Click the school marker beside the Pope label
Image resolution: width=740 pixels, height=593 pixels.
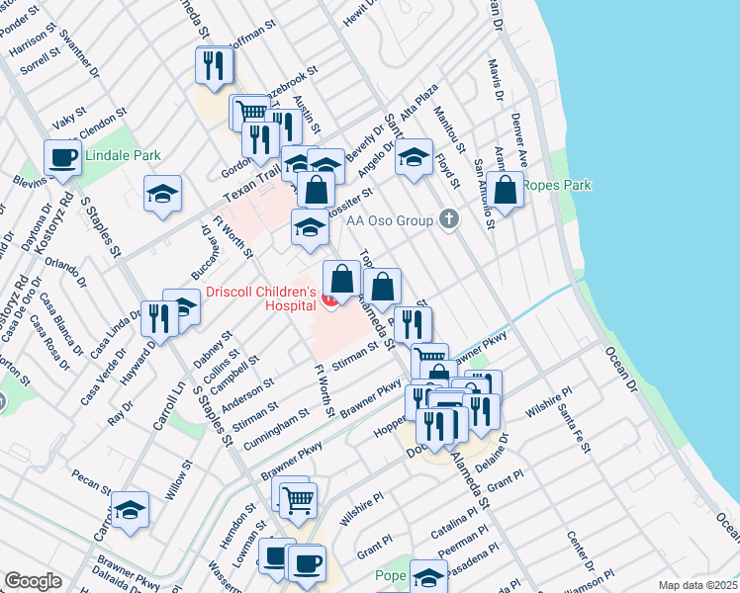click(428, 576)
